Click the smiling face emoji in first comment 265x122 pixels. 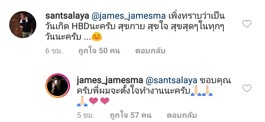click(97, 37)
